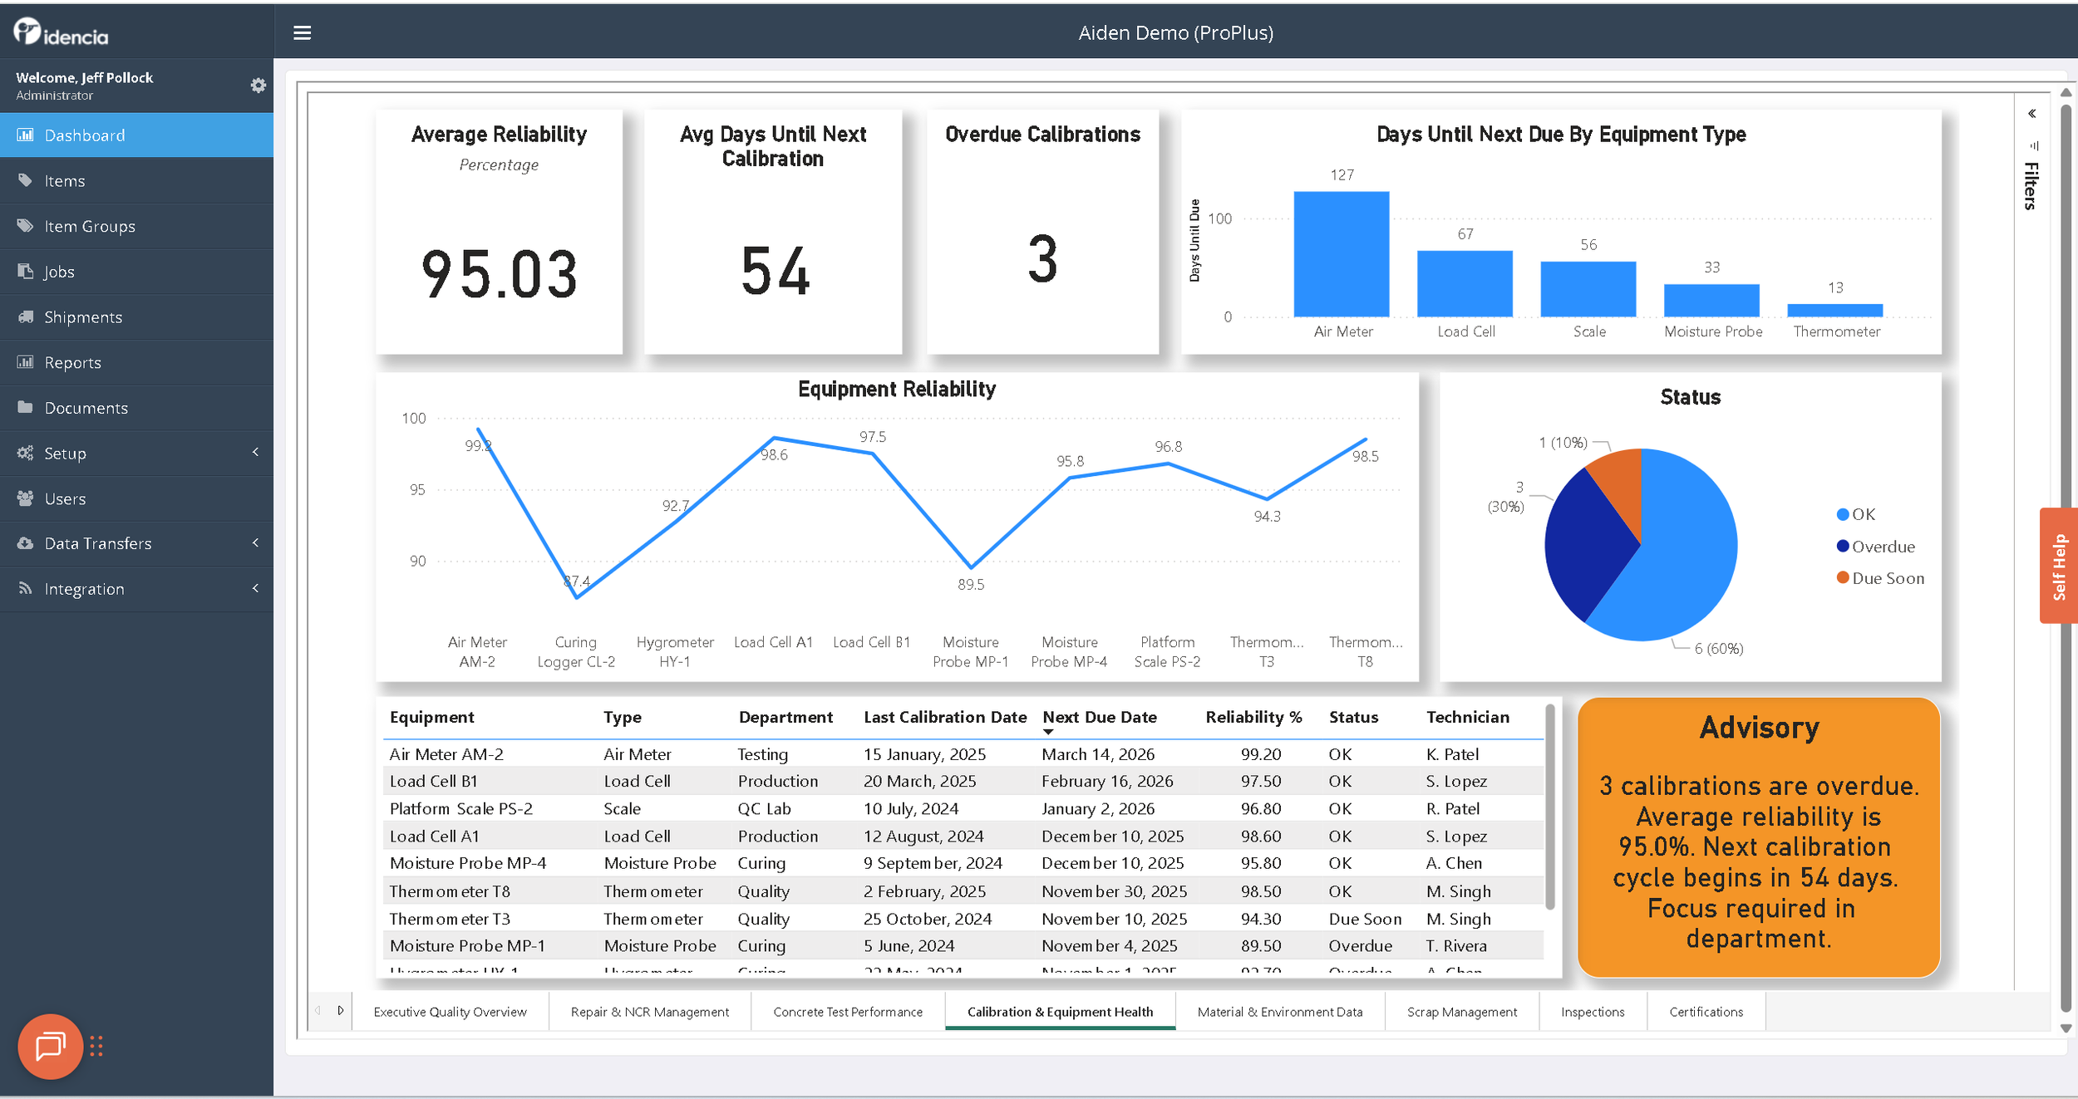2078x1099 pixels.
Task: Click the Items tag icon
Action: point(26,180)
